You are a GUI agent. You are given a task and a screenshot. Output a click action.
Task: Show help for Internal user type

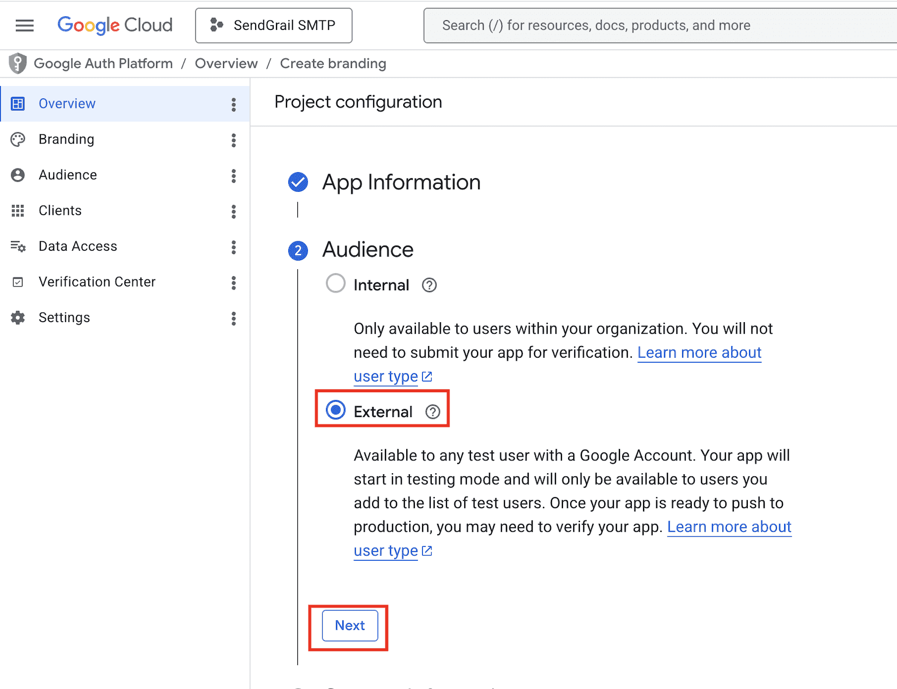(429, 285)
